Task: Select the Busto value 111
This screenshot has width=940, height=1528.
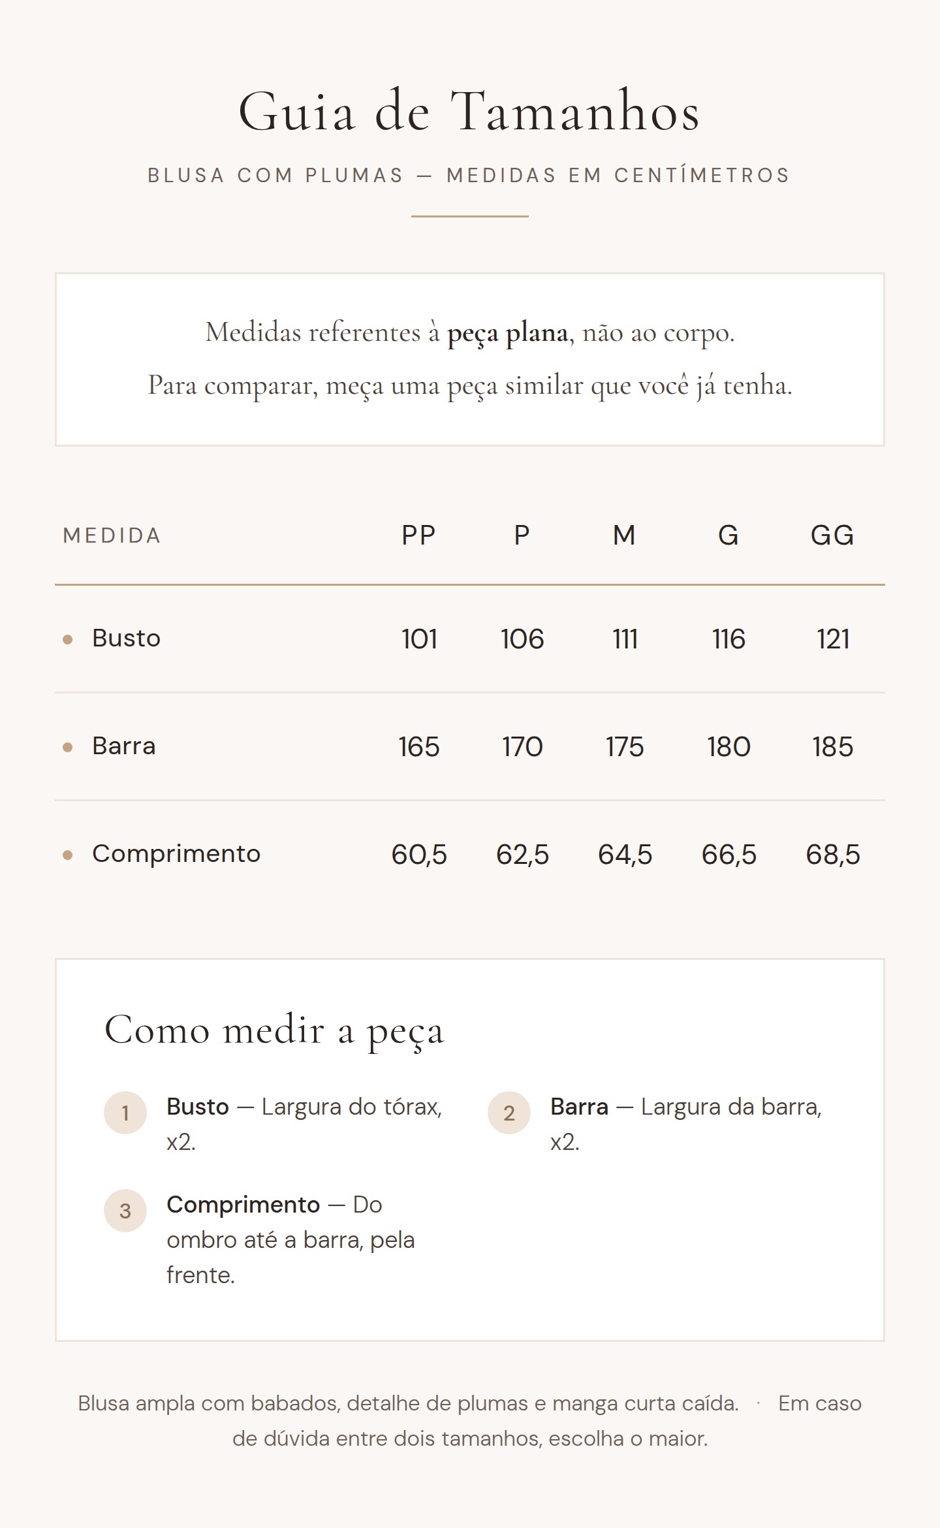Action: tap(625, 639)
